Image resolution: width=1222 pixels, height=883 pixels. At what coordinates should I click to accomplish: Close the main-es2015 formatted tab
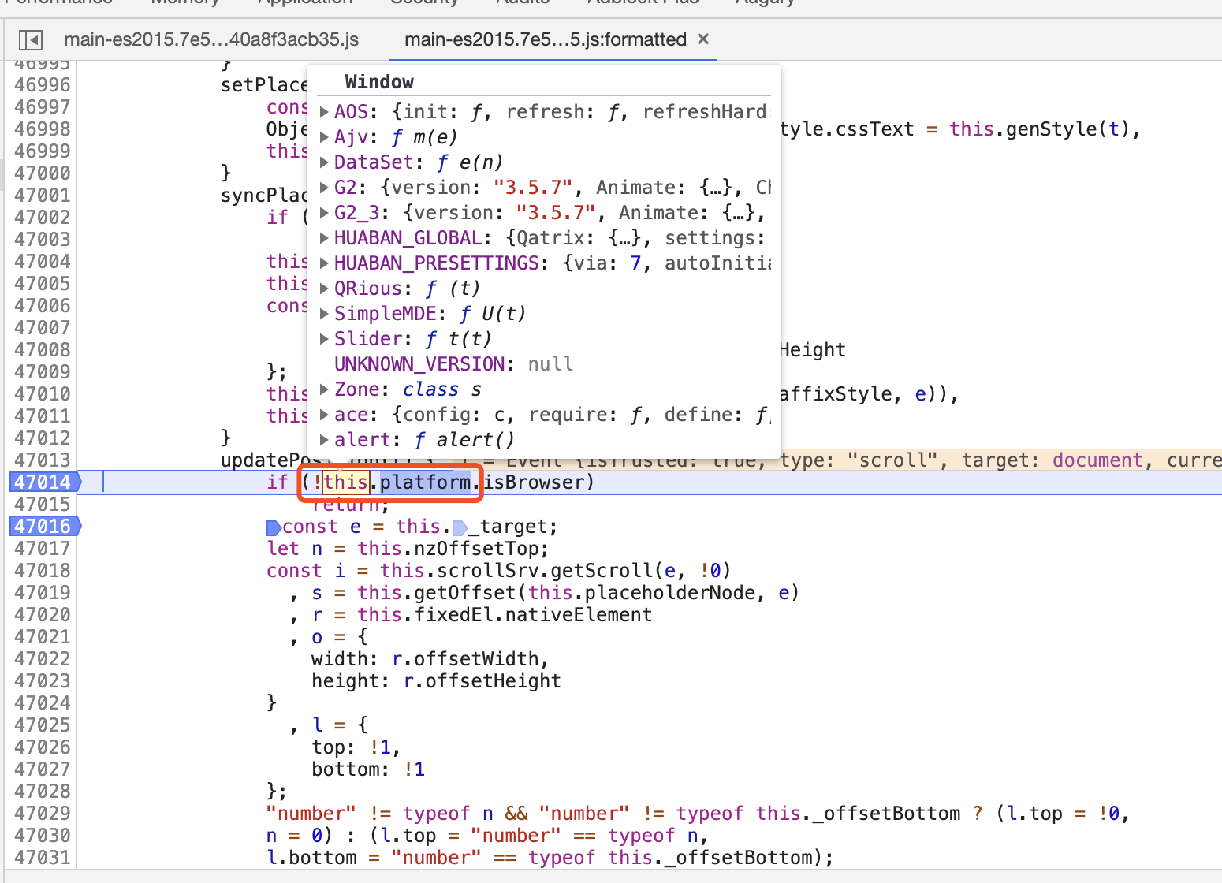[702, 39]
